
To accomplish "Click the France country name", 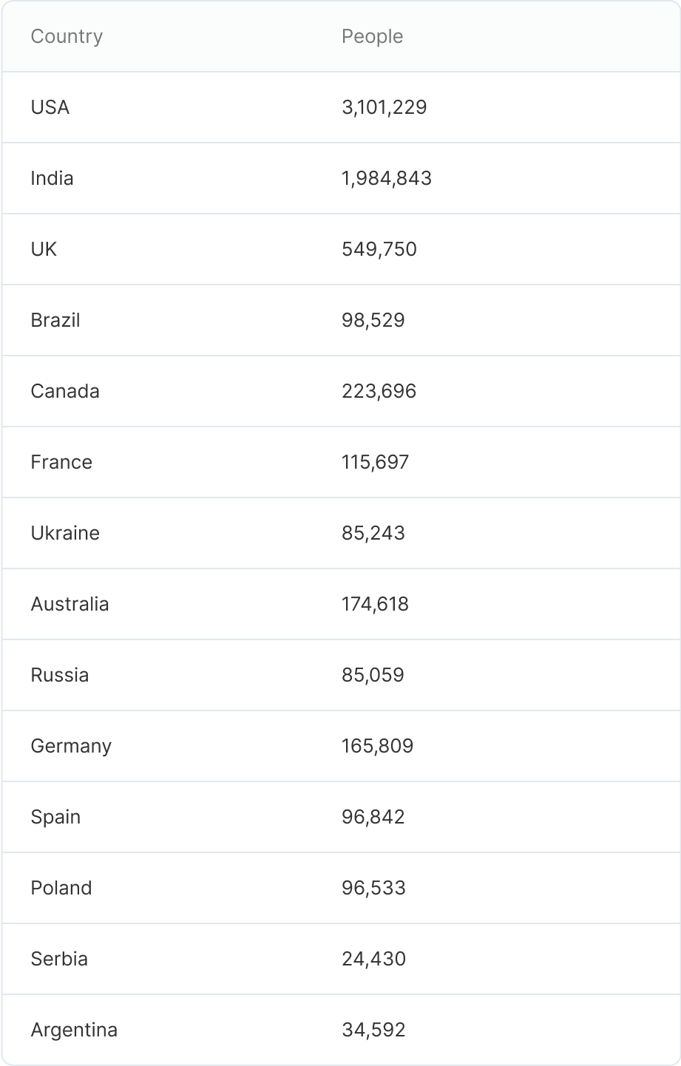I will point(61,462).
